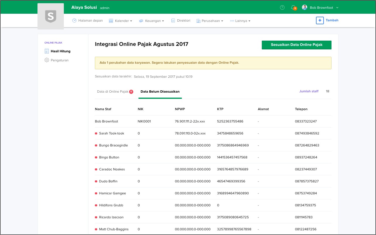Click the yellow data change warning banner
Viewport: 376px width, 235px height.
[x=213, y=63]
